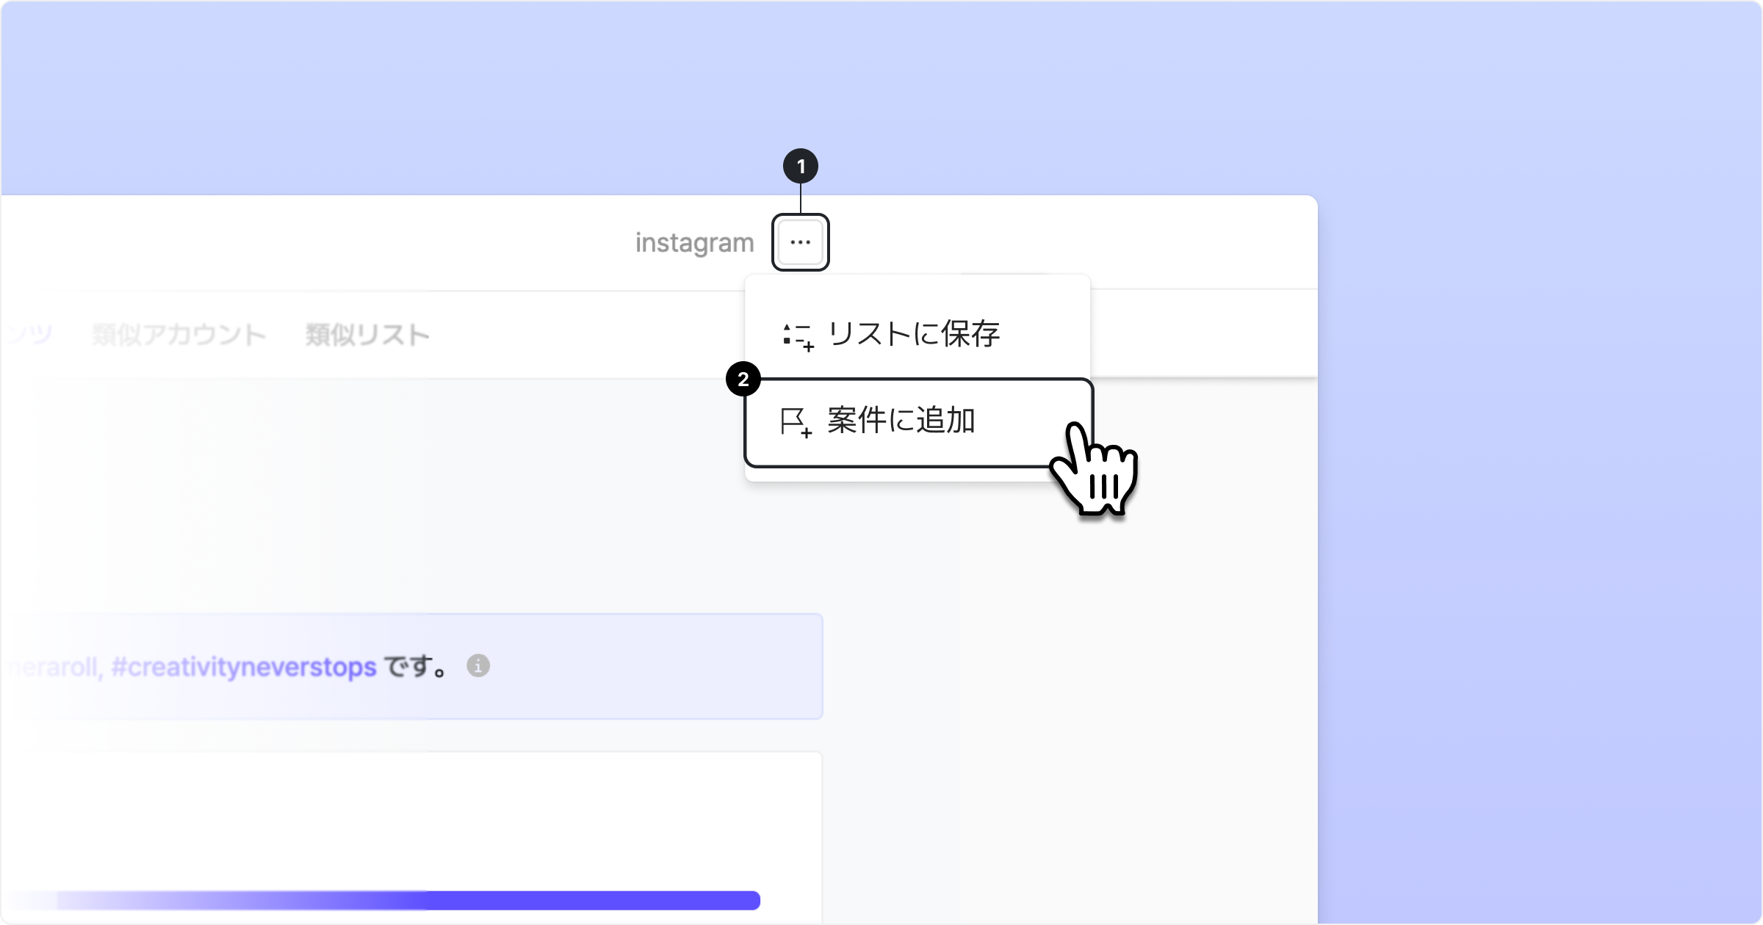
Task: Click the instagram platform label
Action: [x=694, y=242]
